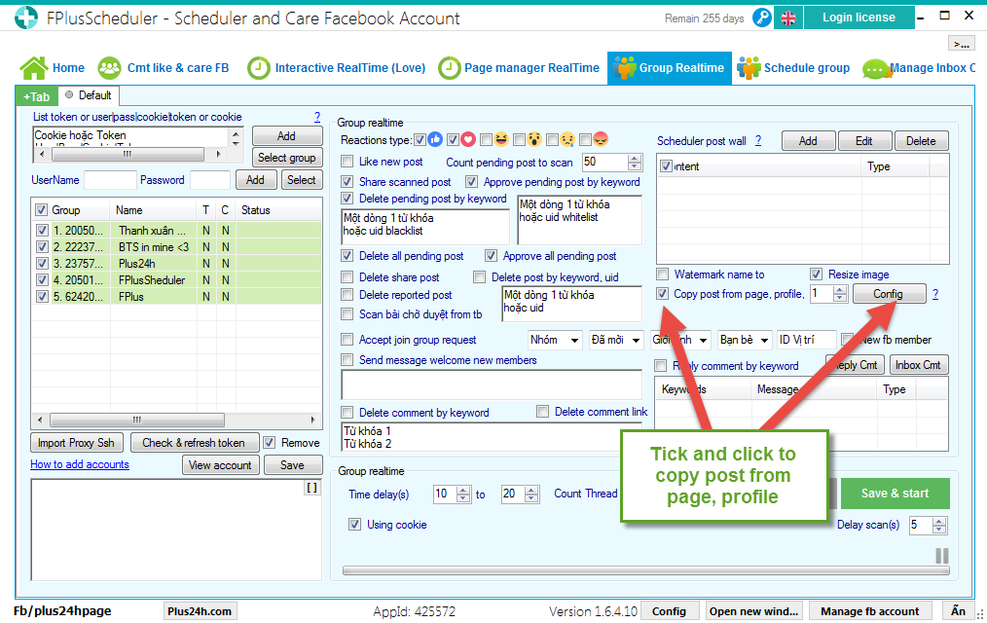Viewport: 987px width, 623px height.
Task: Select the FPlusSheduler group row name
Action: tap(152, 280)
